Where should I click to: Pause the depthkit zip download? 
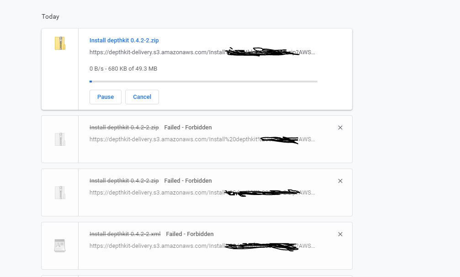(106, 97)
